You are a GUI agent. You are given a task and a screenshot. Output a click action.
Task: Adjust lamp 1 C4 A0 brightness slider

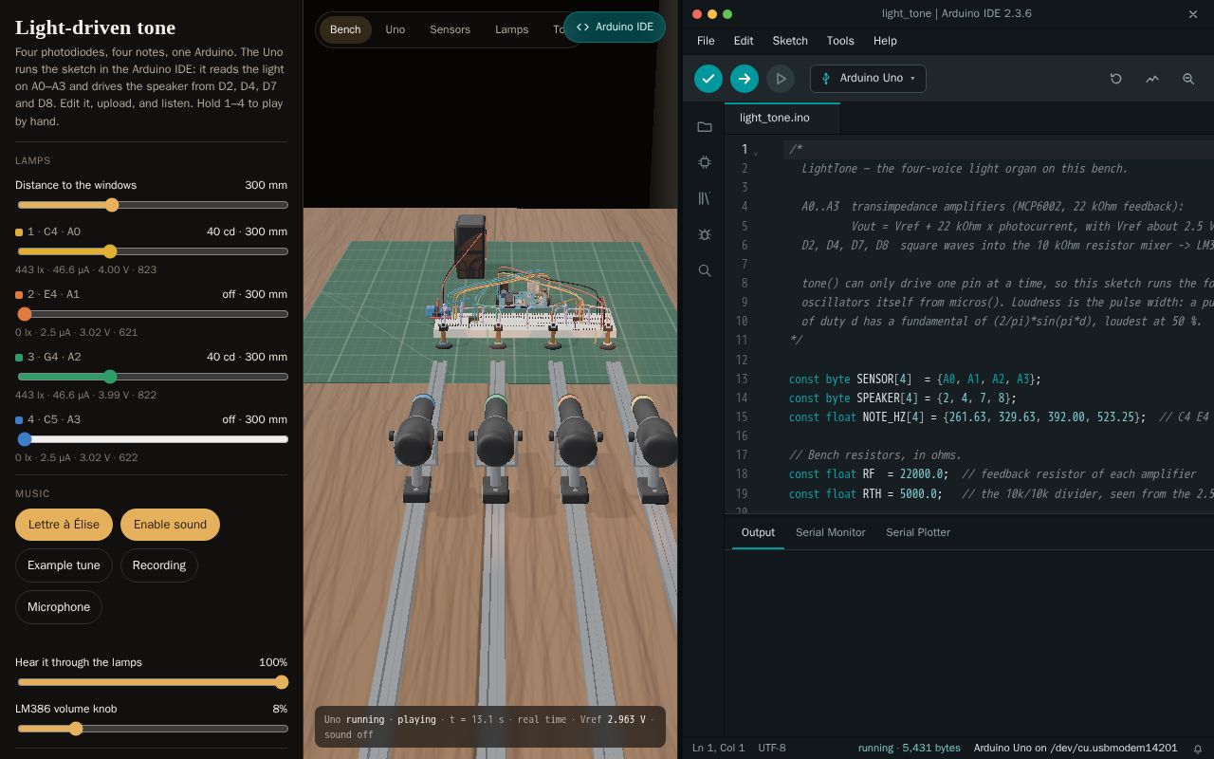coord(152,251)
